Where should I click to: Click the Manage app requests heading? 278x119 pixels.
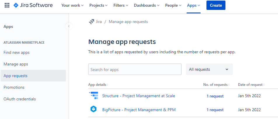[x=122, y=42]
